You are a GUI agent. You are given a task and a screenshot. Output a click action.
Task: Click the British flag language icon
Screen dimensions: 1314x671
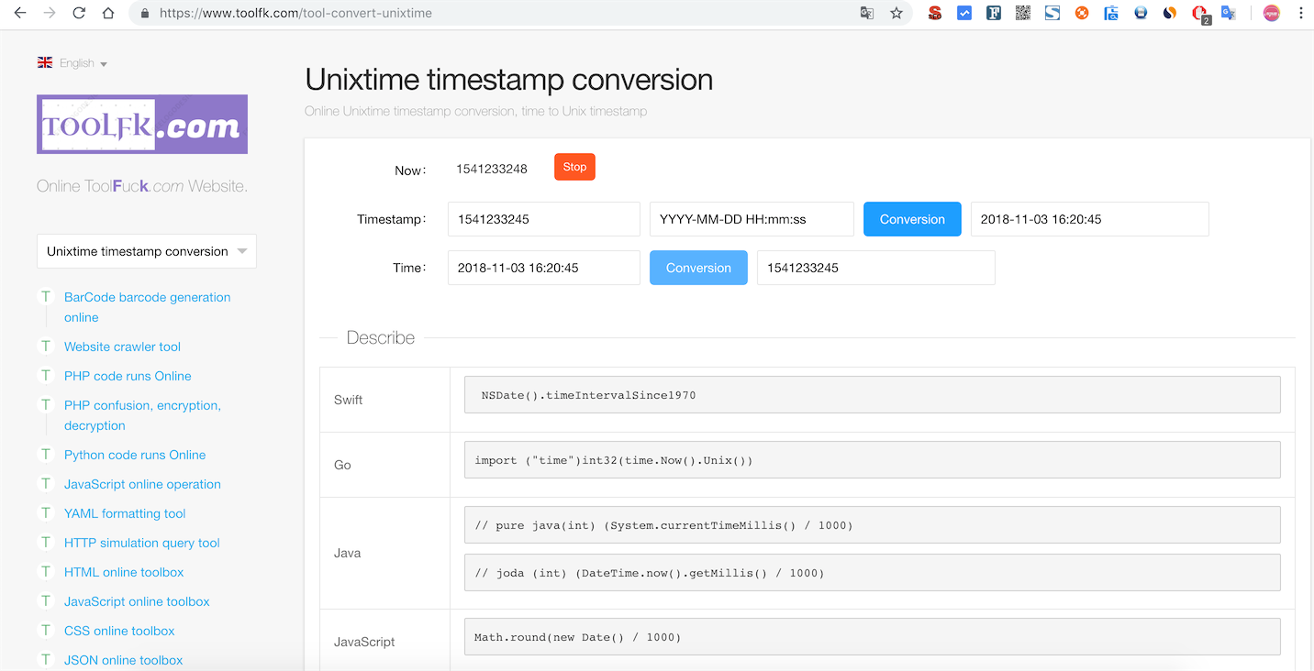pyautogui.click(x=44, y=62)
